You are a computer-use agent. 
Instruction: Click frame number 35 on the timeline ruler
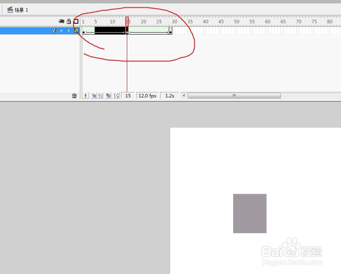(190, 22)
